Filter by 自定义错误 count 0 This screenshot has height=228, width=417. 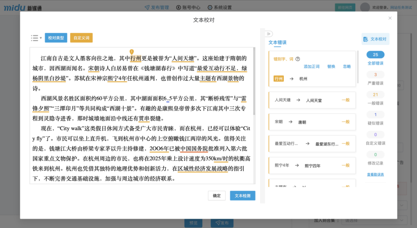coord(375,138)
